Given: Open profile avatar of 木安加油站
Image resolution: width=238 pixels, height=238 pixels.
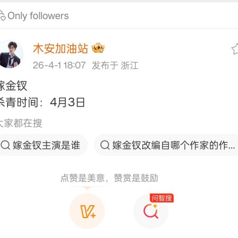Looking at the screenshot, I should pyautogui.click(x=11, y=54).
